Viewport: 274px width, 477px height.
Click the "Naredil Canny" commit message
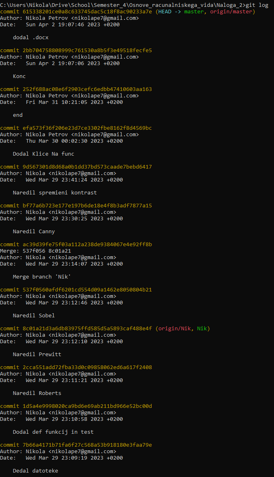[34, 232]
